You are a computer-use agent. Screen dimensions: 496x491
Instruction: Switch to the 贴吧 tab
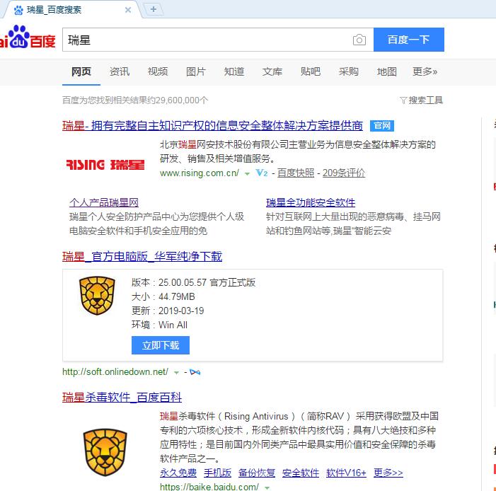pyautogui.click(x=311, y=72)
